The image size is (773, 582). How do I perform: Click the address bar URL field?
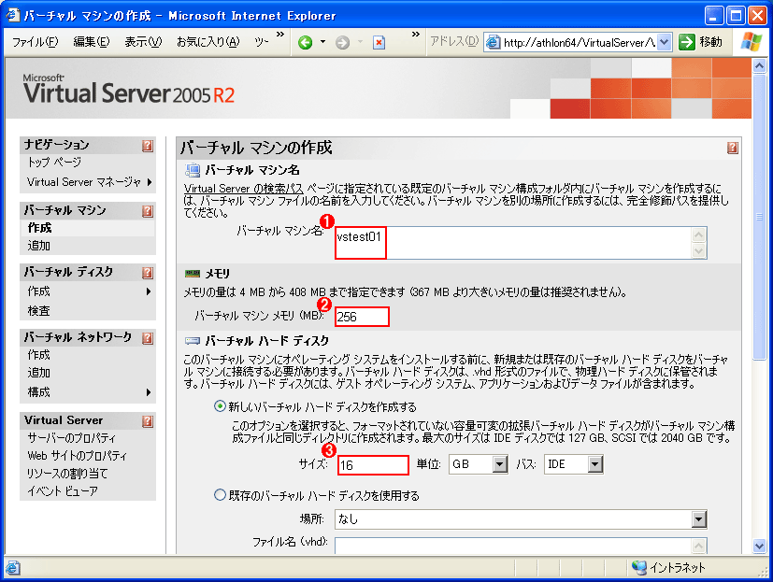point(572,42)
